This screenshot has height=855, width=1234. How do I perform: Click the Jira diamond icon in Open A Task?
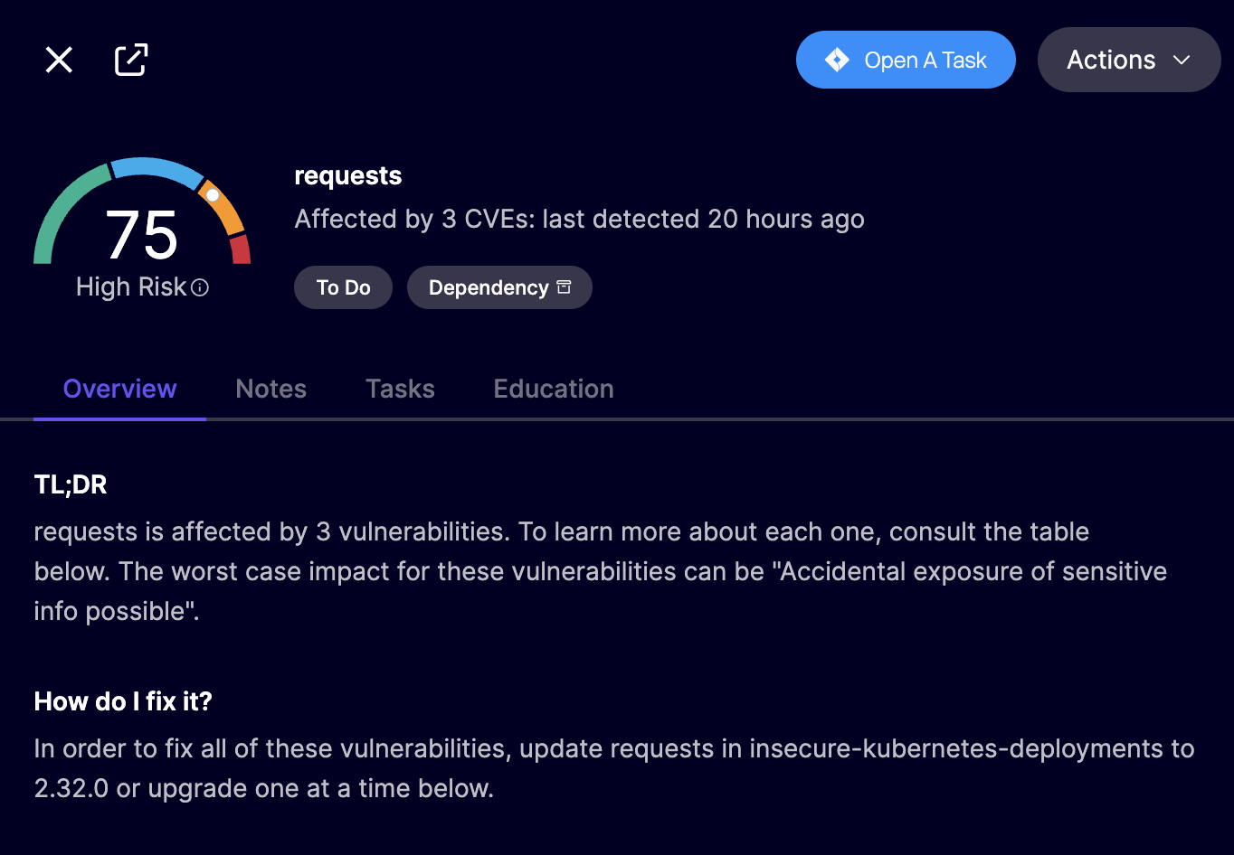click(837, 61)
